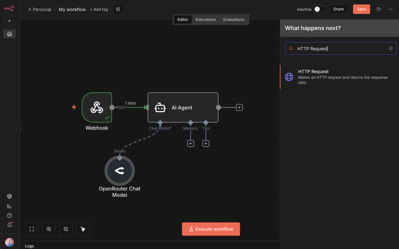This screenshot has height=249, width=399.
Task: Open the Logs panel
Action: click(29, 246)
